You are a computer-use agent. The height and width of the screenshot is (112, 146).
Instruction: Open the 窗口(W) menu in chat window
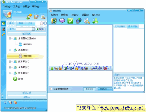coord(96,15)
